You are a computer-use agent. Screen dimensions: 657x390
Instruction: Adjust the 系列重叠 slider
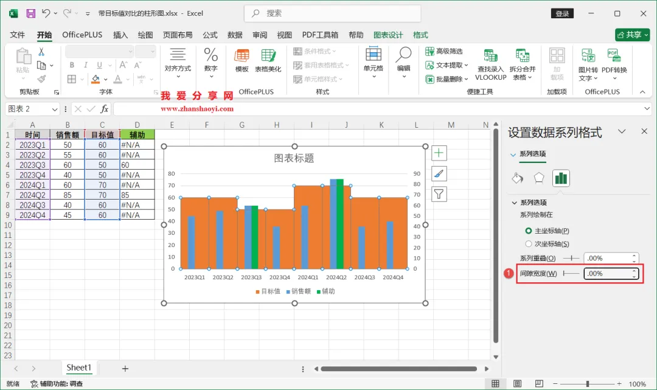pyautogui.click(x=571, y=259)
